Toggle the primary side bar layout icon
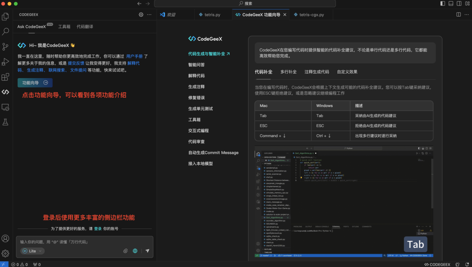The width and height of the screenshot is (472, 267). point(442,3)
